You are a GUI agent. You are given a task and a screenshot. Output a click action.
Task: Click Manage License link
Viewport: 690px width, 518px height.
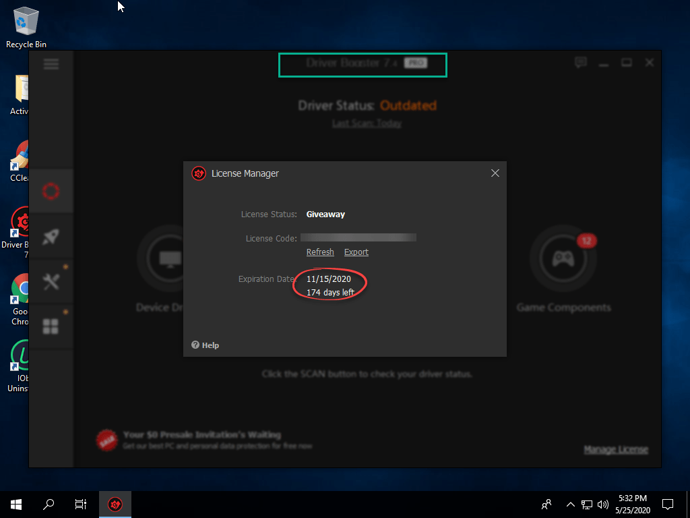pyautogui.click(x=616, y=450)
